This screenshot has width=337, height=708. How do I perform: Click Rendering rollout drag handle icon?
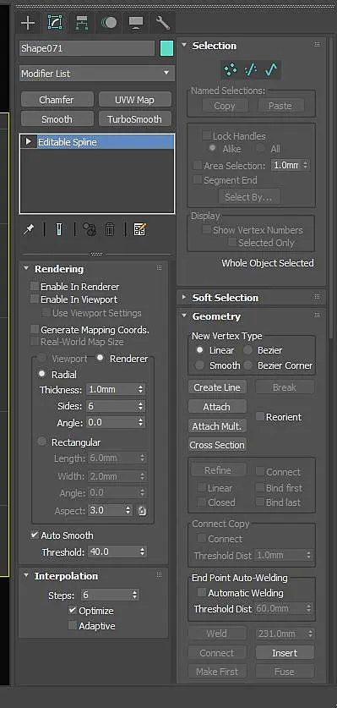[160, 268]
